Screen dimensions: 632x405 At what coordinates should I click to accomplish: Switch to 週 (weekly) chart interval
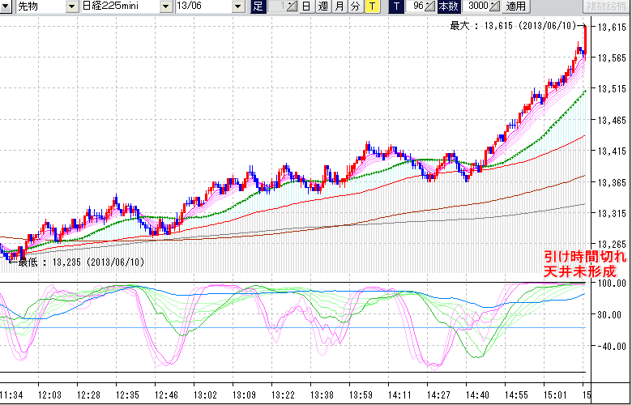[x=322, y=6]
